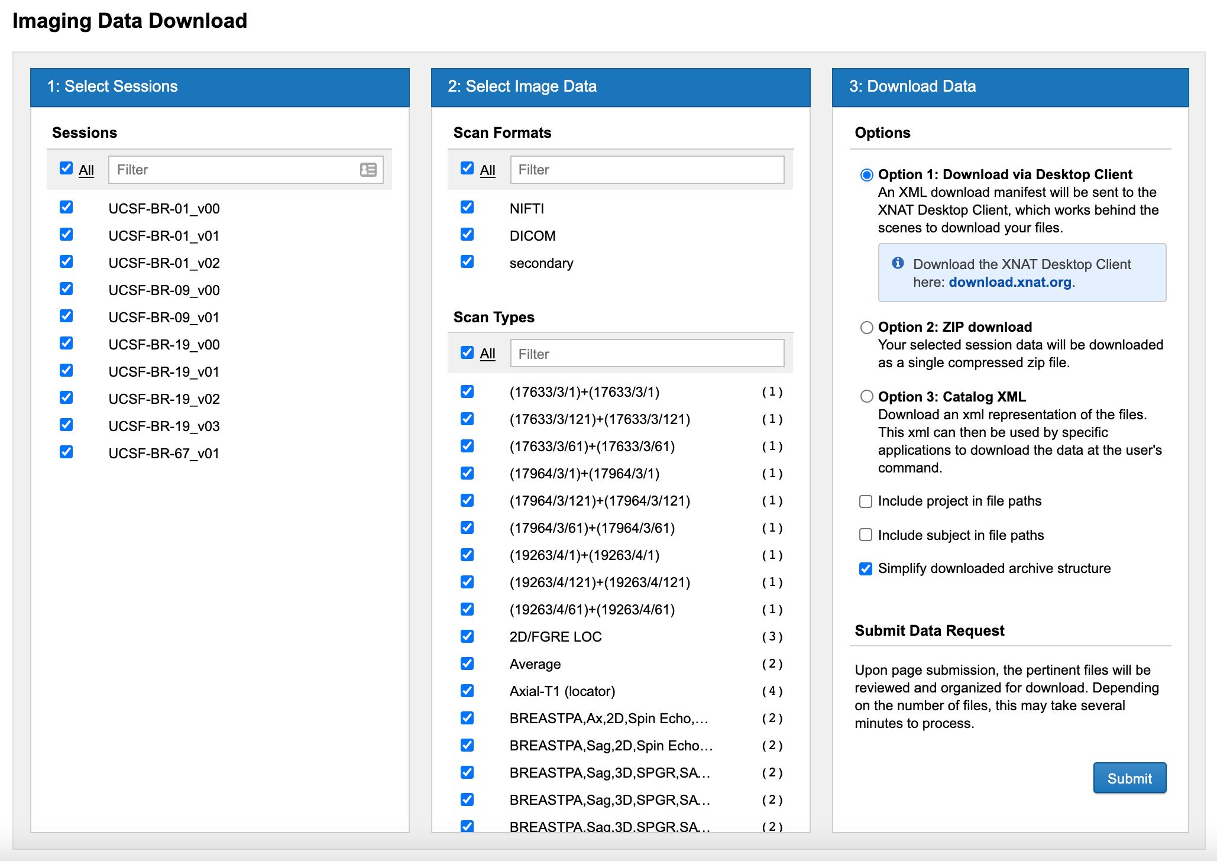Viewport: 1217px width, 861px height.
Task: Disable Simplify downloaded archive structure
Action: [866, 569]
